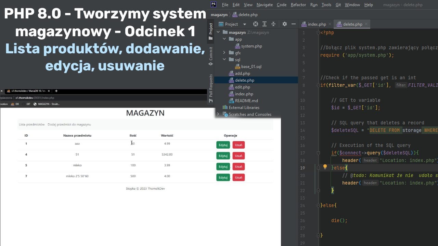Click Usuń button for item aaa

pos(239,145)
